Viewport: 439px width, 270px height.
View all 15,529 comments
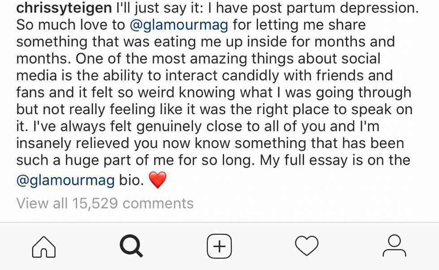coord(105,203)
